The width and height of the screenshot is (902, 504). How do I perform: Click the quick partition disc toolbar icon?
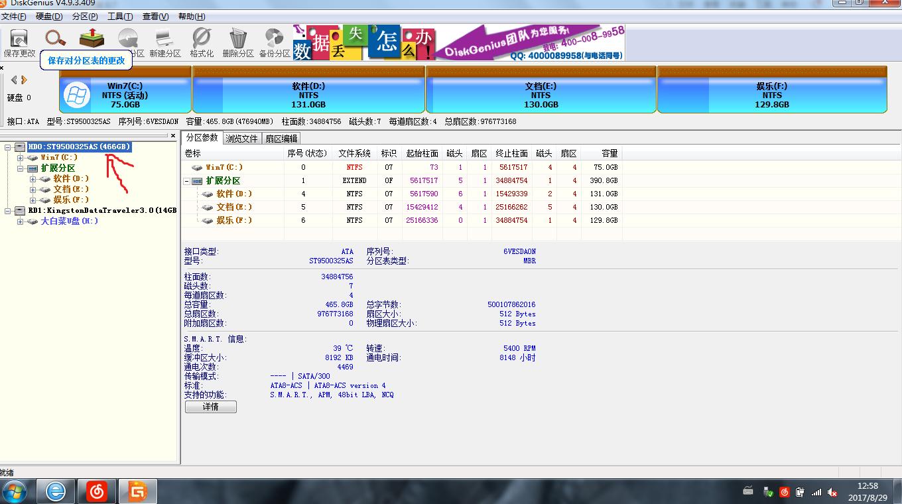(128, 38)
